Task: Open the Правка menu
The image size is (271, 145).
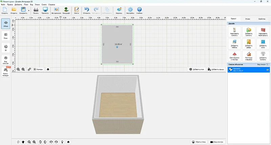Action: 10,5
